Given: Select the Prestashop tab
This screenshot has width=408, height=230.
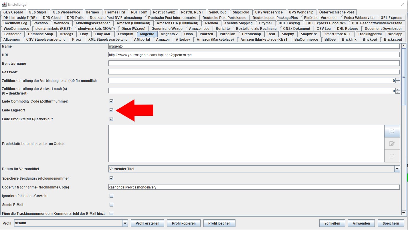Looking at the screenshot, I should tap(251, 34).
